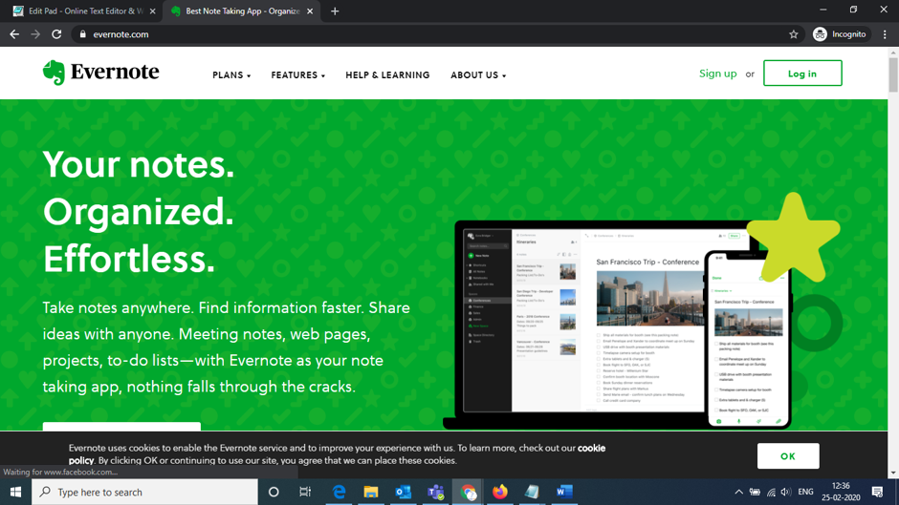Image resolution: width=899 pixels, height=505 pixels.
Task: Open Chrome's three-dot menu
Action: pyautogui.click(x=885, y=34)
